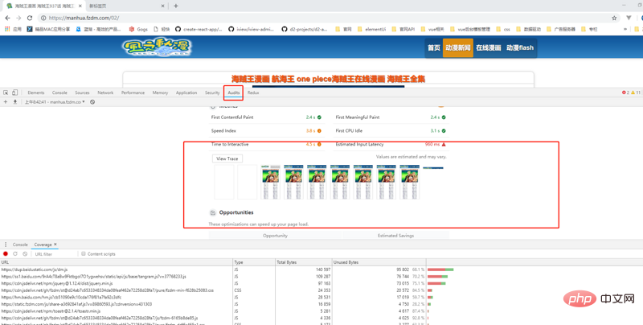Open the audit report selector dropdown
This screenshot has width=643, height=325.
point(55,102)
